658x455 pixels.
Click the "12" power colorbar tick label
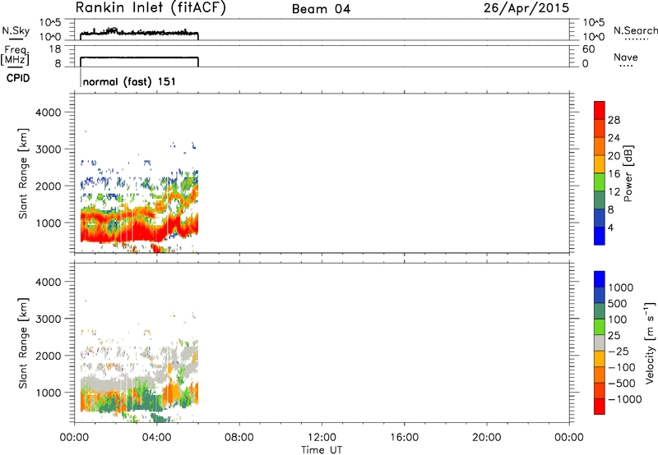tap(614, 192)
